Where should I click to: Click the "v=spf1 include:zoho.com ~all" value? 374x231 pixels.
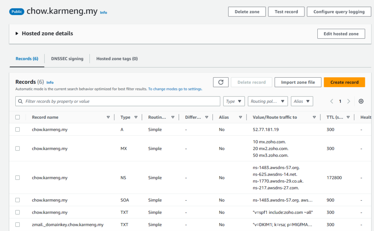(283, 212)
